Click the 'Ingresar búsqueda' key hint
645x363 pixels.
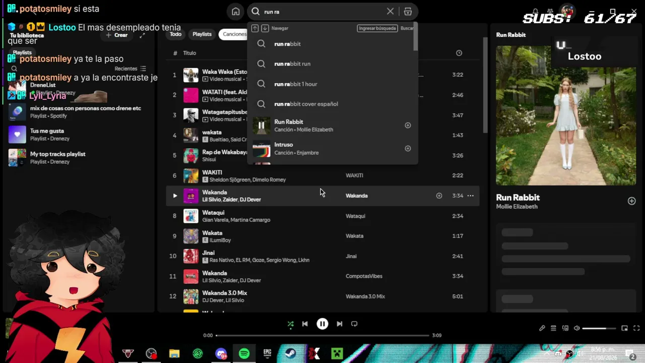377,28
